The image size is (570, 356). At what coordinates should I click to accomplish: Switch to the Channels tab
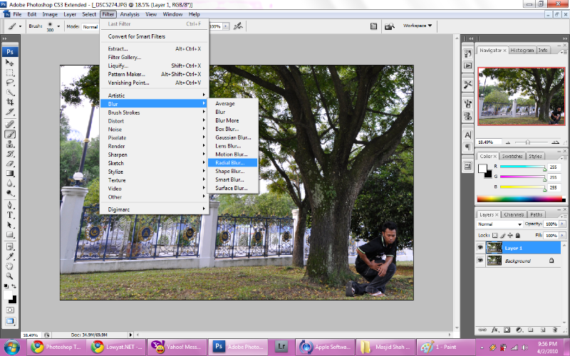513,214
